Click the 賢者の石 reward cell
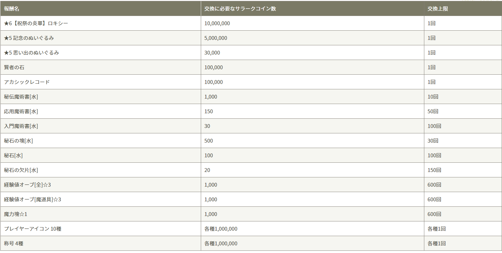This screenshot has height=253, width=502. (14, 68)
